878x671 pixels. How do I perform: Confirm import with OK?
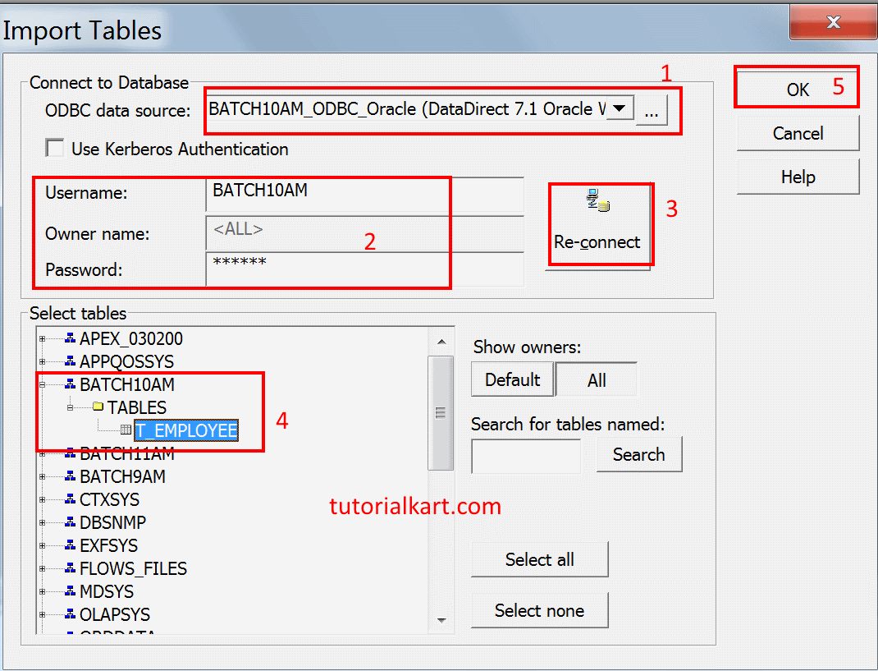click(x=795, y=86)
